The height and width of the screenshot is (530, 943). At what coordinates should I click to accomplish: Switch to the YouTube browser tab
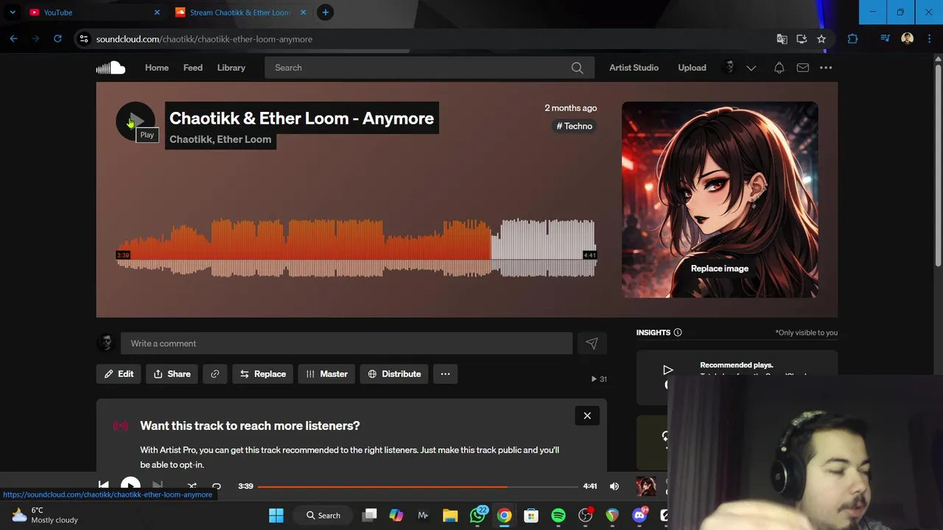[x=93, y=13]
